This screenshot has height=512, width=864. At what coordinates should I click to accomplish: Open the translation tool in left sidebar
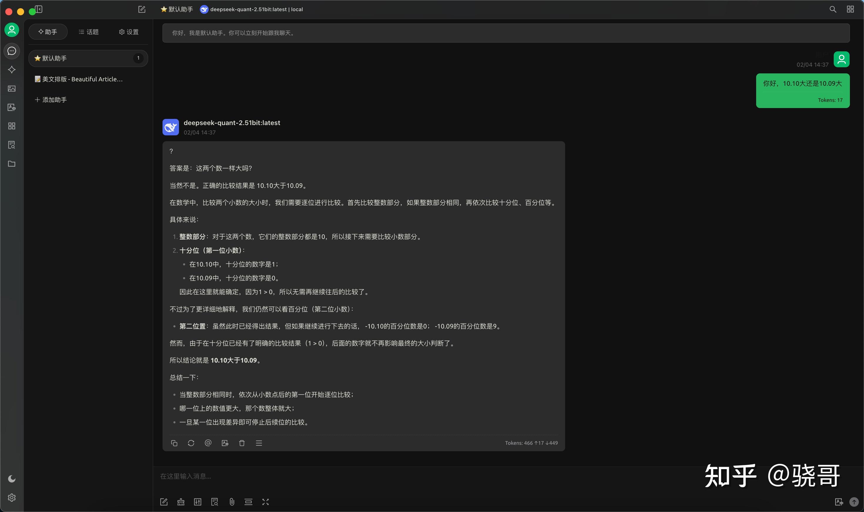tap(11, 107)
